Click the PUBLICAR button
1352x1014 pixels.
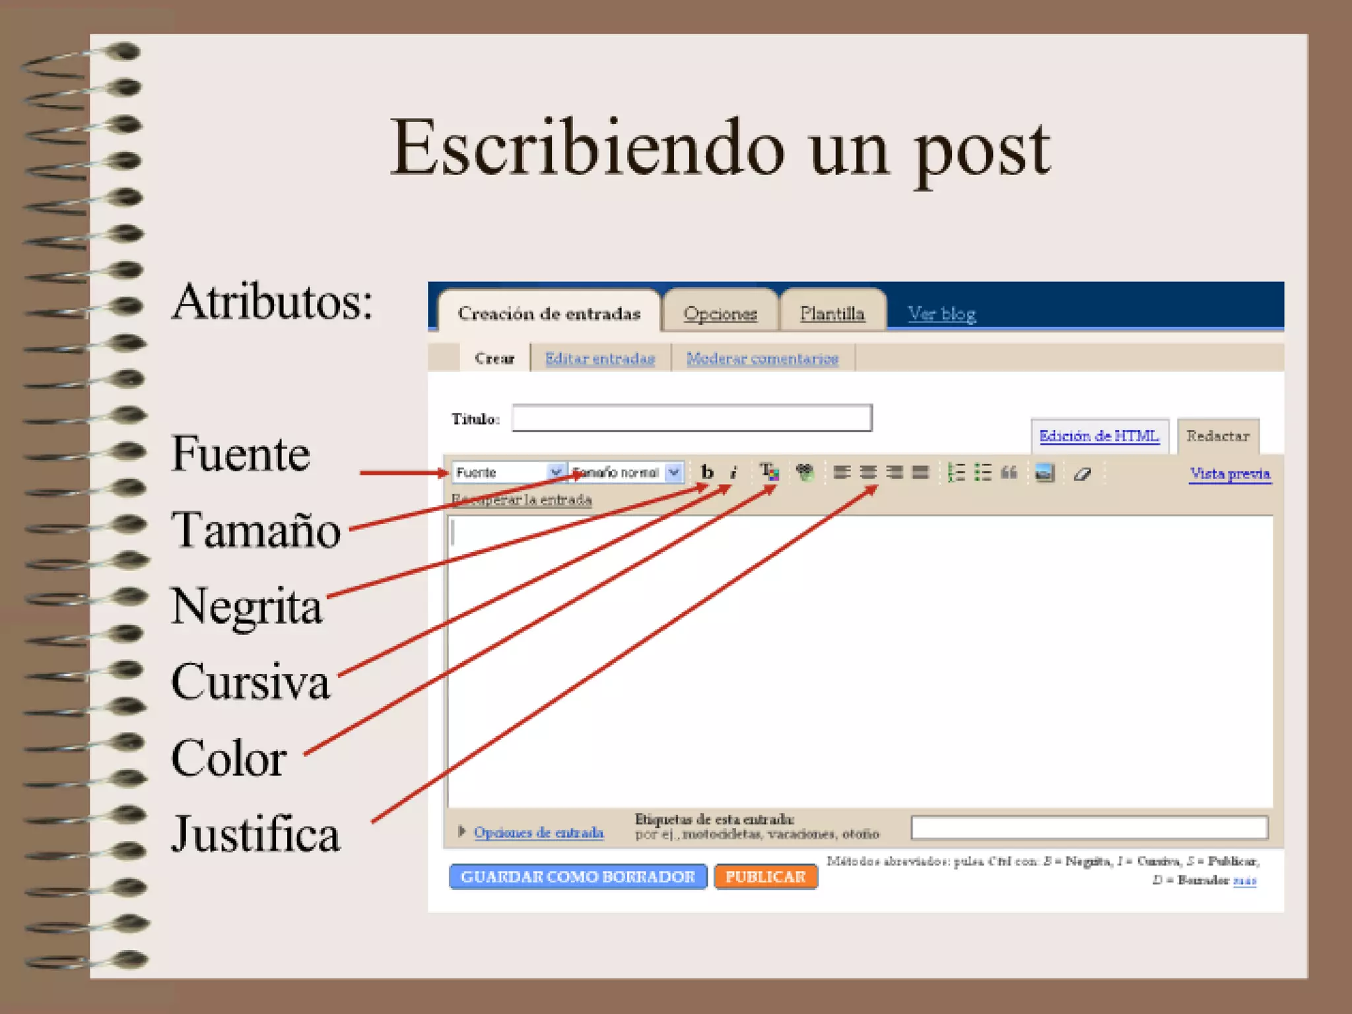pyautogui.click(x=766, y=877)
